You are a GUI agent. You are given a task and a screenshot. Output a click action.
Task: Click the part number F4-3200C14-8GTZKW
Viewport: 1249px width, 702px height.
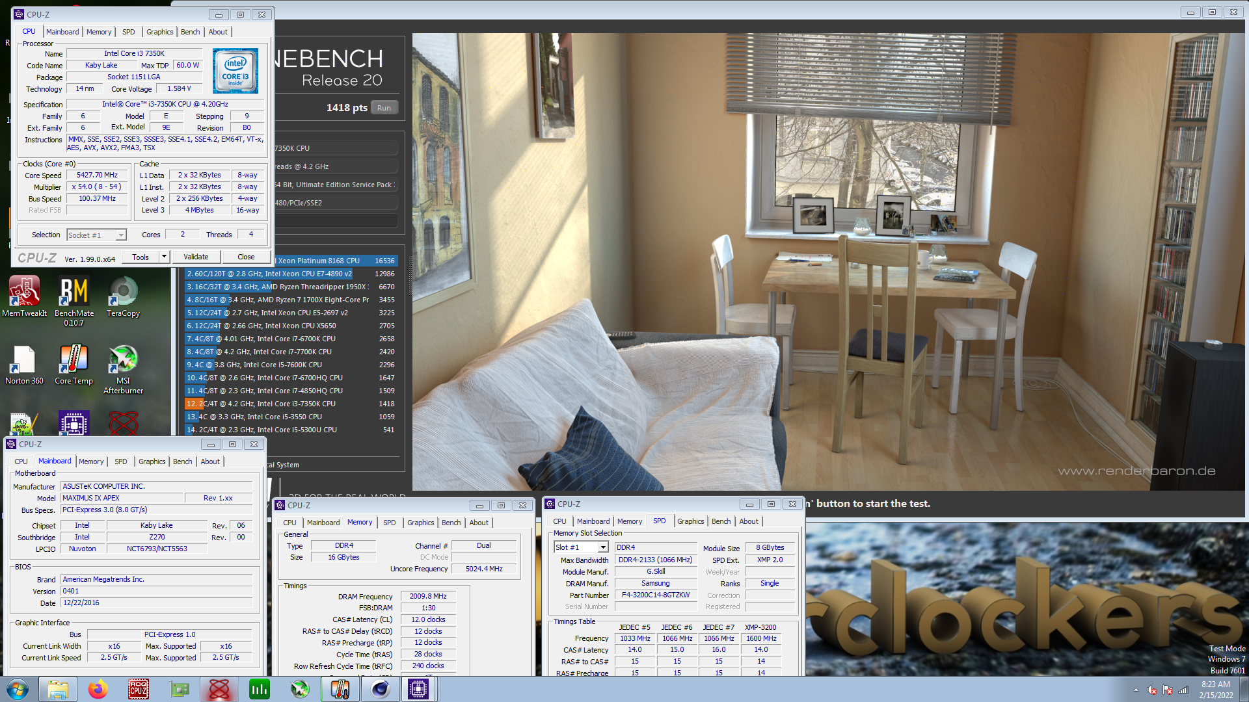click(x=655, y=595)
